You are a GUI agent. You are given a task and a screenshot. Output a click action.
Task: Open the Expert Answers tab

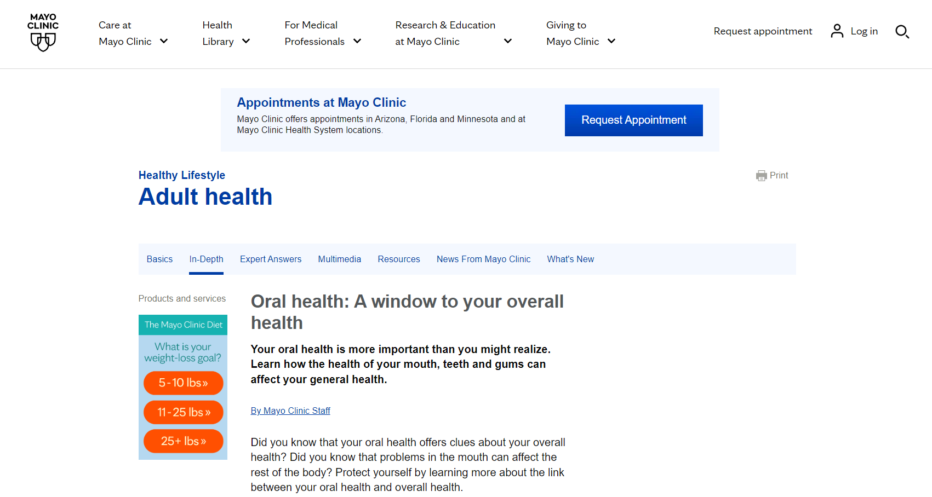pyautogui.click(x=271, y=259)
